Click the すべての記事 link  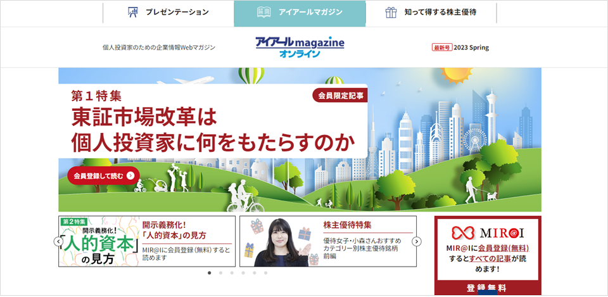pos(490,258)
